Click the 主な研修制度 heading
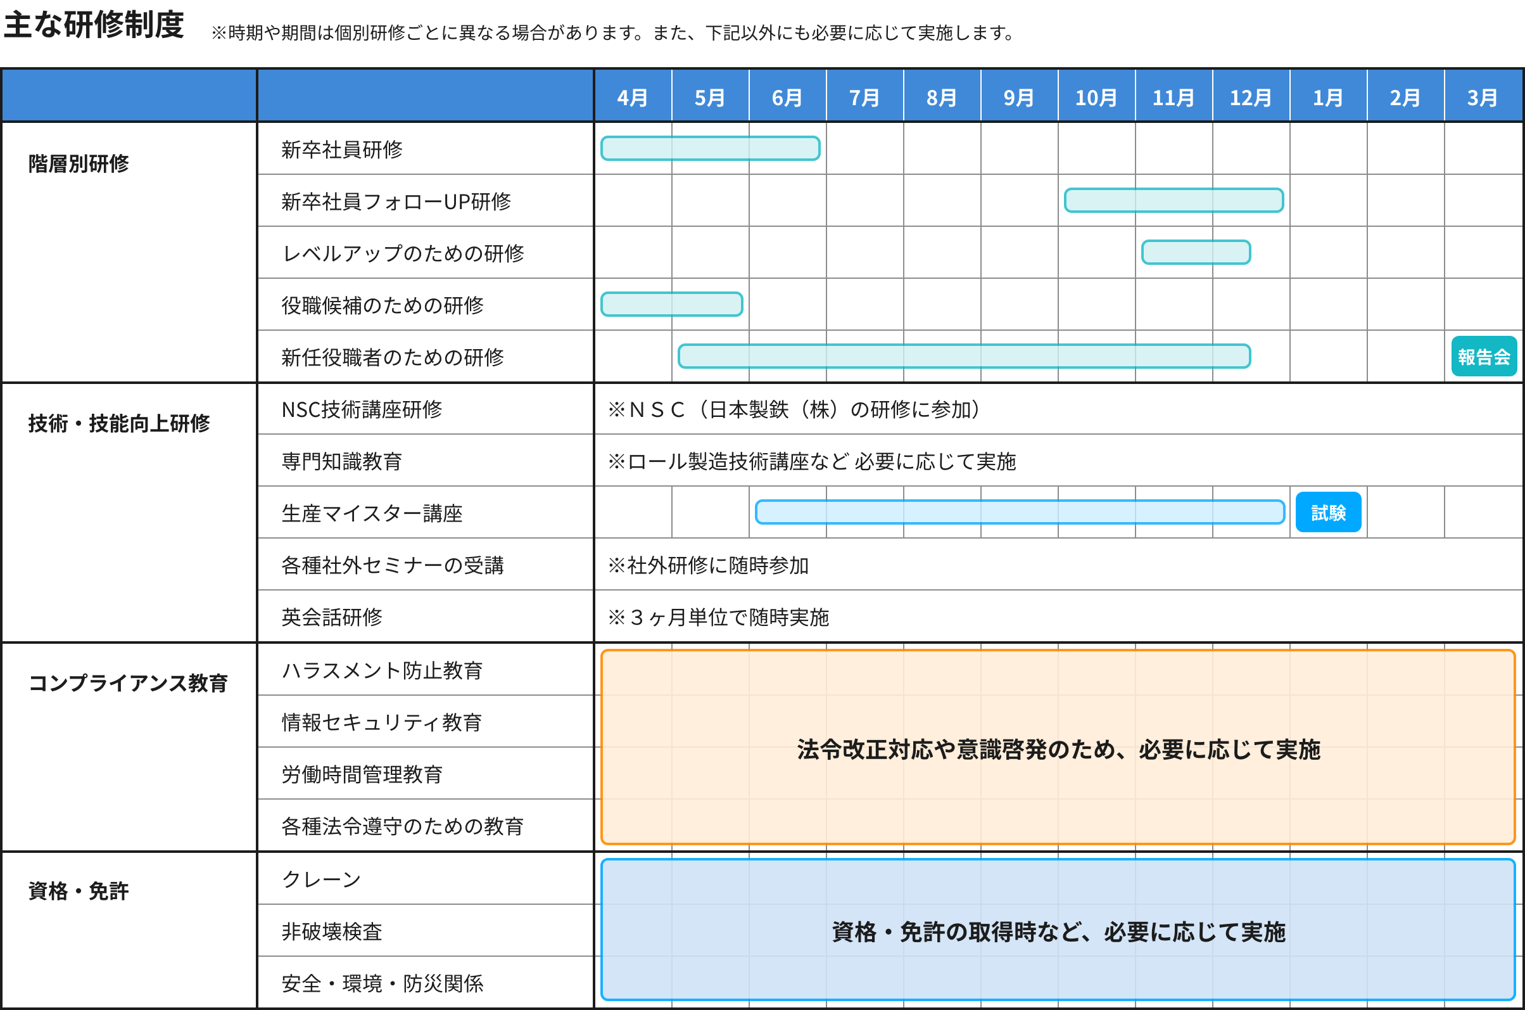 94,25
